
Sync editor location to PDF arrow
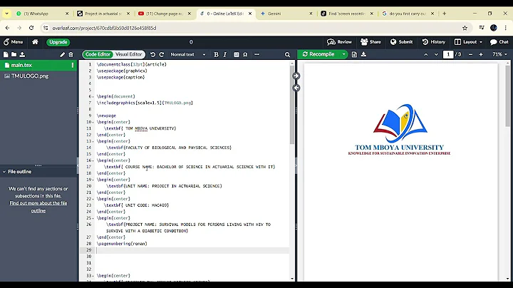tap(296, 76)
